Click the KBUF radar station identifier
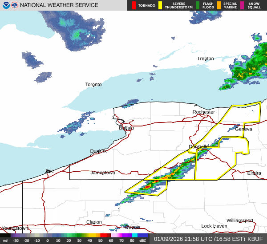This screenshot has width=267, height=244. coord(257,239)
